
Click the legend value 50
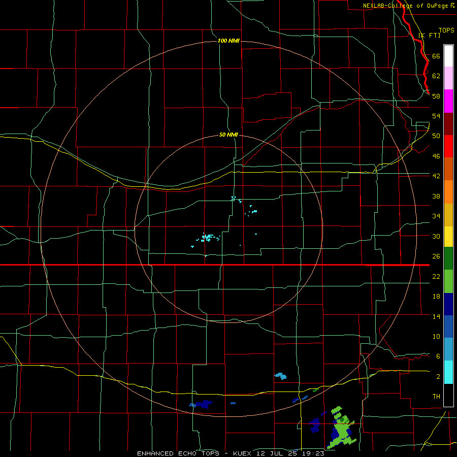tap(436, 136)
